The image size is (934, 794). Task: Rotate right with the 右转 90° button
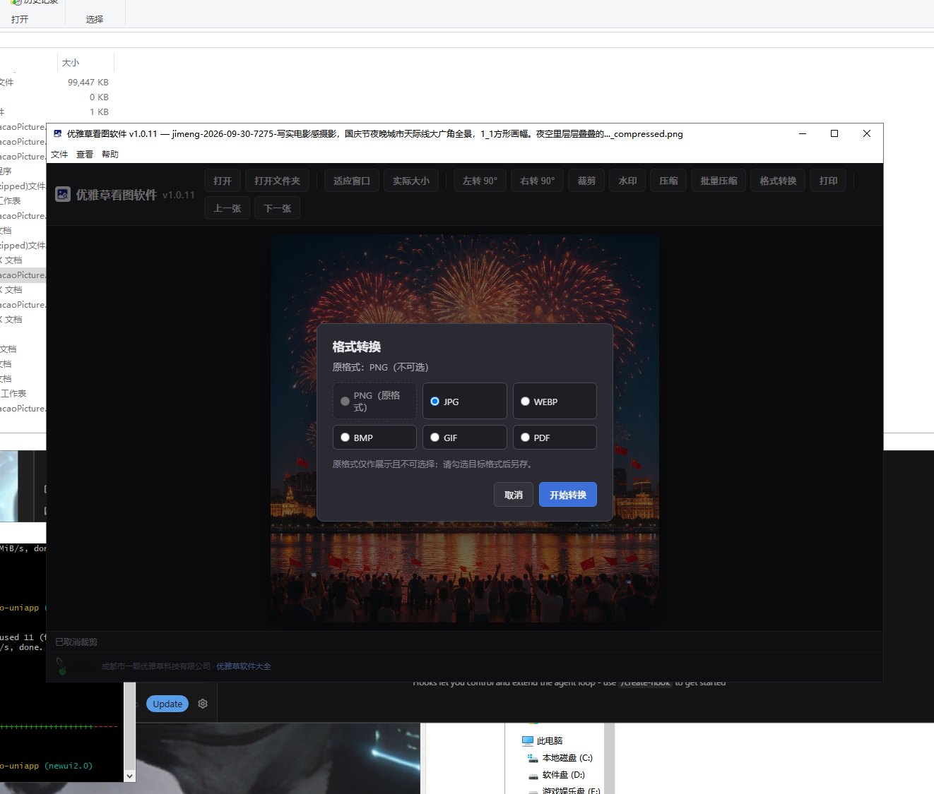[x=538, y=181]
